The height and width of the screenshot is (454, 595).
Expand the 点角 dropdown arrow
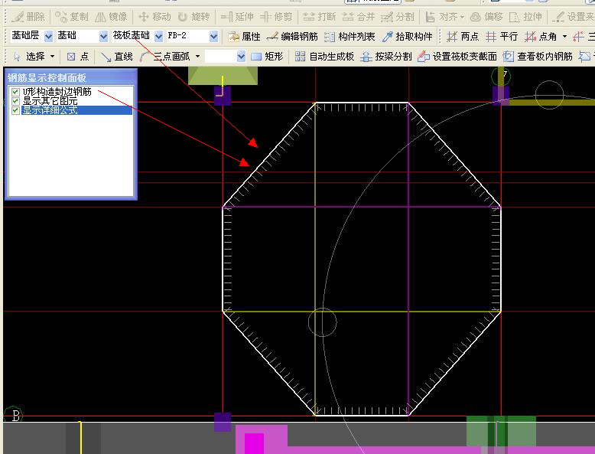tap(564, 37)
